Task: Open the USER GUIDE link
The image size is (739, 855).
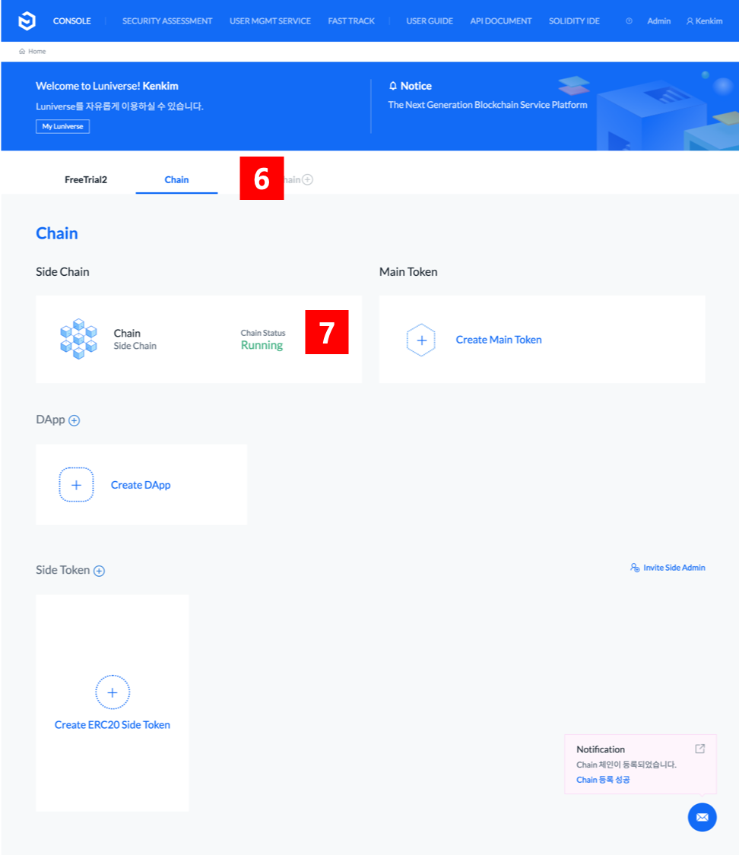Action: [x=430, y=21]
